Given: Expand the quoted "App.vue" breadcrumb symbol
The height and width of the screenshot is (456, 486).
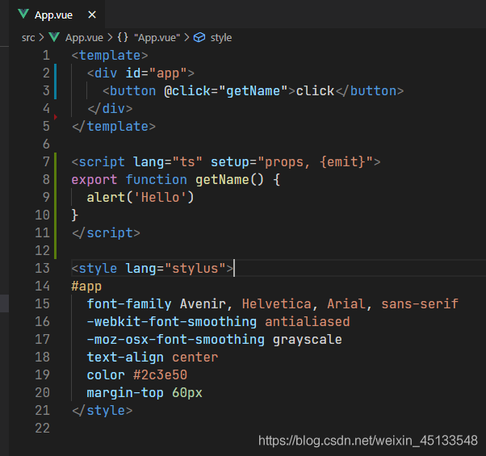Looking at the screenshot, I should 157,37.
